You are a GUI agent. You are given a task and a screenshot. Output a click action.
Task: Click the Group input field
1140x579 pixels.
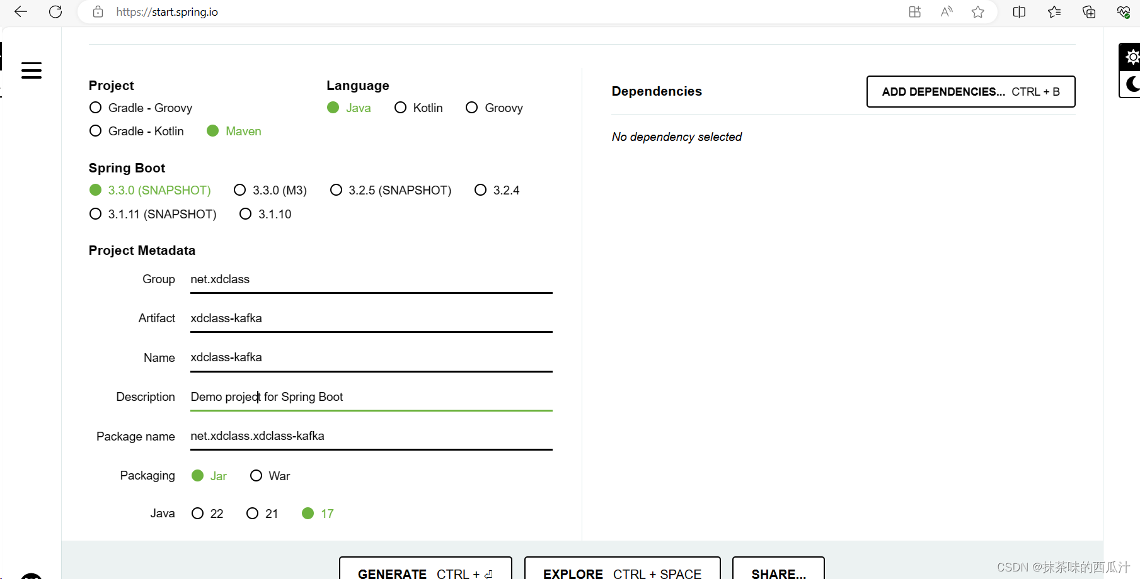tap(371, 279)
